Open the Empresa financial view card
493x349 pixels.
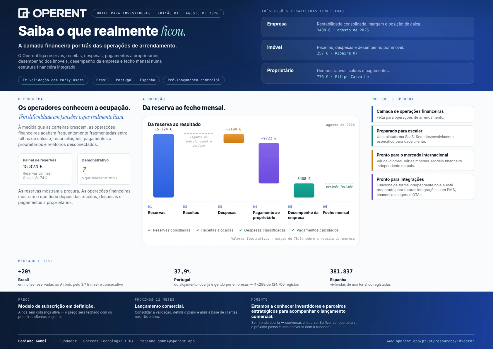(x=368, y=27)
